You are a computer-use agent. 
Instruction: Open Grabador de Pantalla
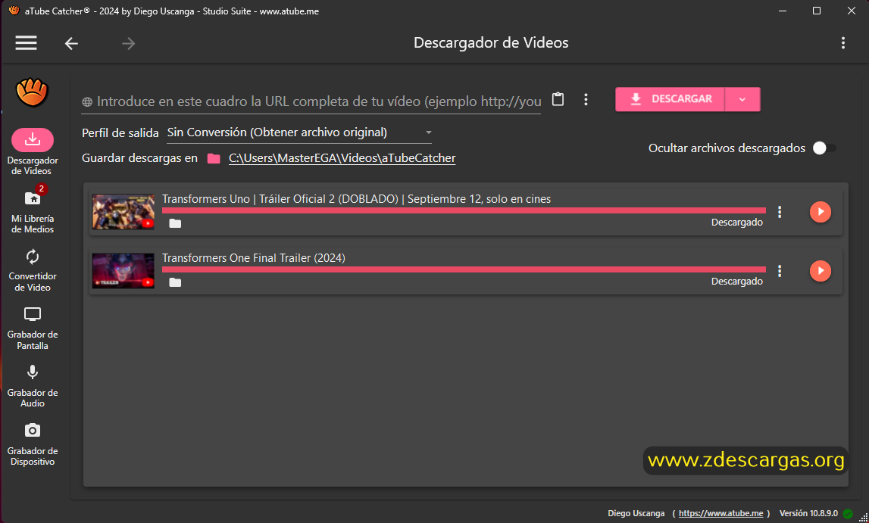[x=33, y=328]
